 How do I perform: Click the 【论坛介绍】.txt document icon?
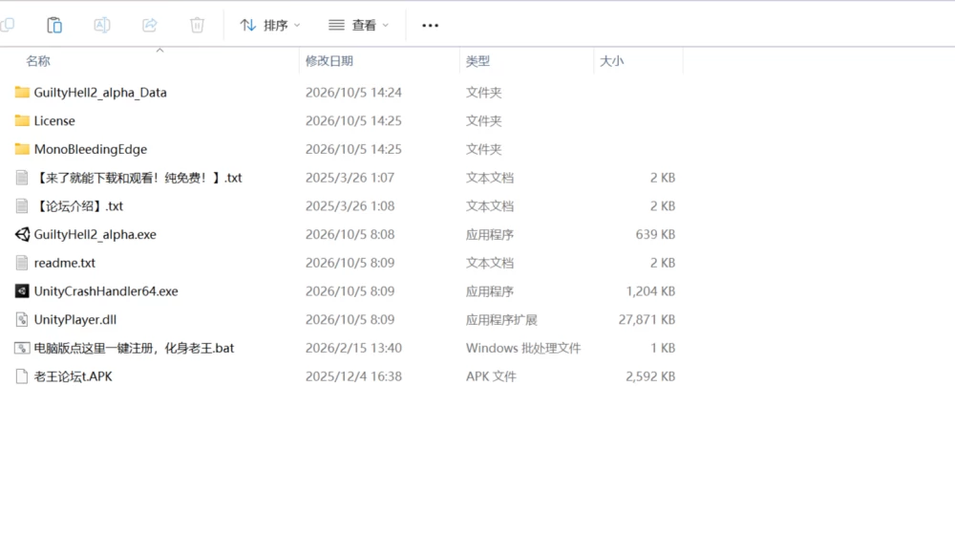pos(22,205)
